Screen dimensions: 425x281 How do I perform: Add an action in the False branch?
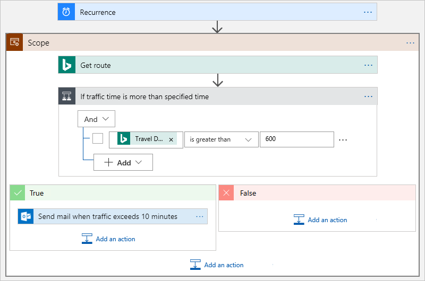click(321, 219)
